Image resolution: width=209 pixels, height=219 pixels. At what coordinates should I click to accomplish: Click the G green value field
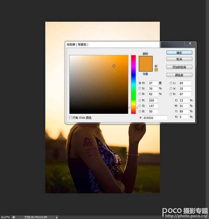pyautogui.click(x=153, y=106)
